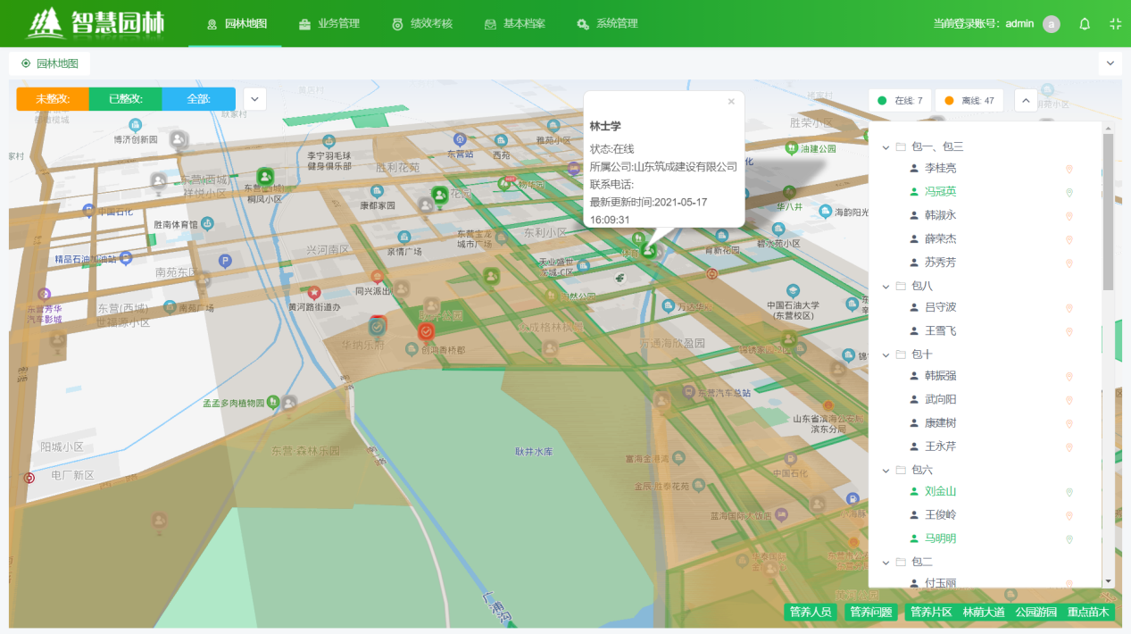Toggle 公园游园 map layer

pyautogui.click(x=1035, y=612)
